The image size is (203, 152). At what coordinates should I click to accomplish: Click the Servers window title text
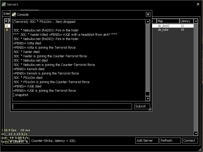click(12, 4)
